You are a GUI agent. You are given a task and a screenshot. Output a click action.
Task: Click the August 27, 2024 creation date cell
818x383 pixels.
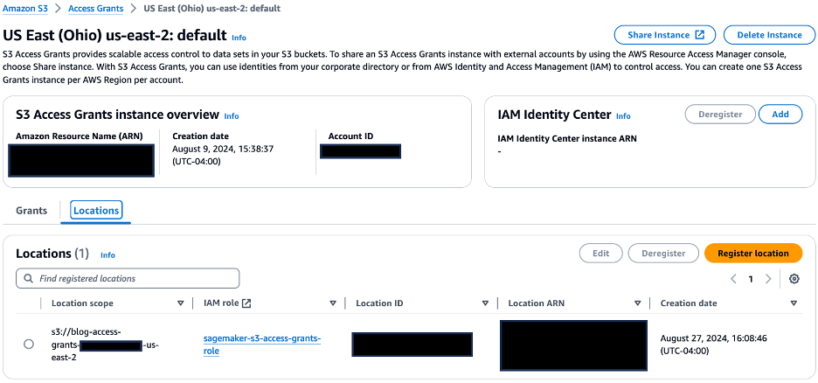pyautogui.click(x=713, y=345)
